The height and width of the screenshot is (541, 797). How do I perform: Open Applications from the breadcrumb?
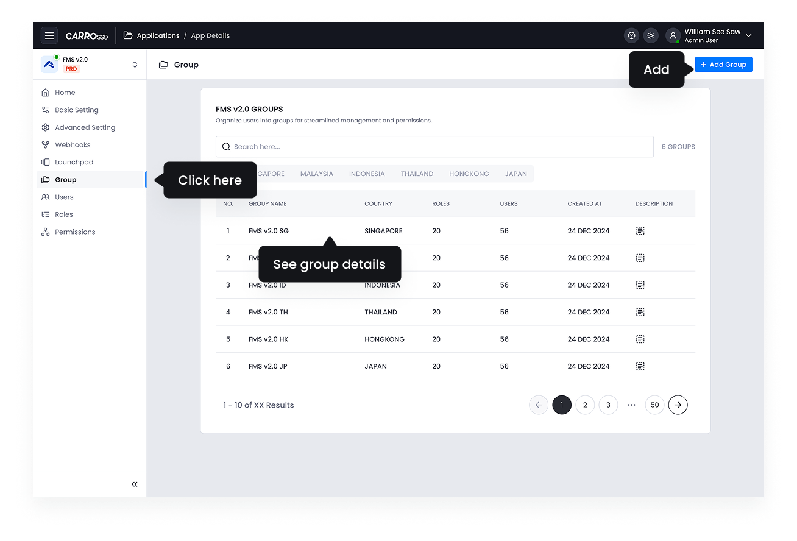[x=157, y=35]
